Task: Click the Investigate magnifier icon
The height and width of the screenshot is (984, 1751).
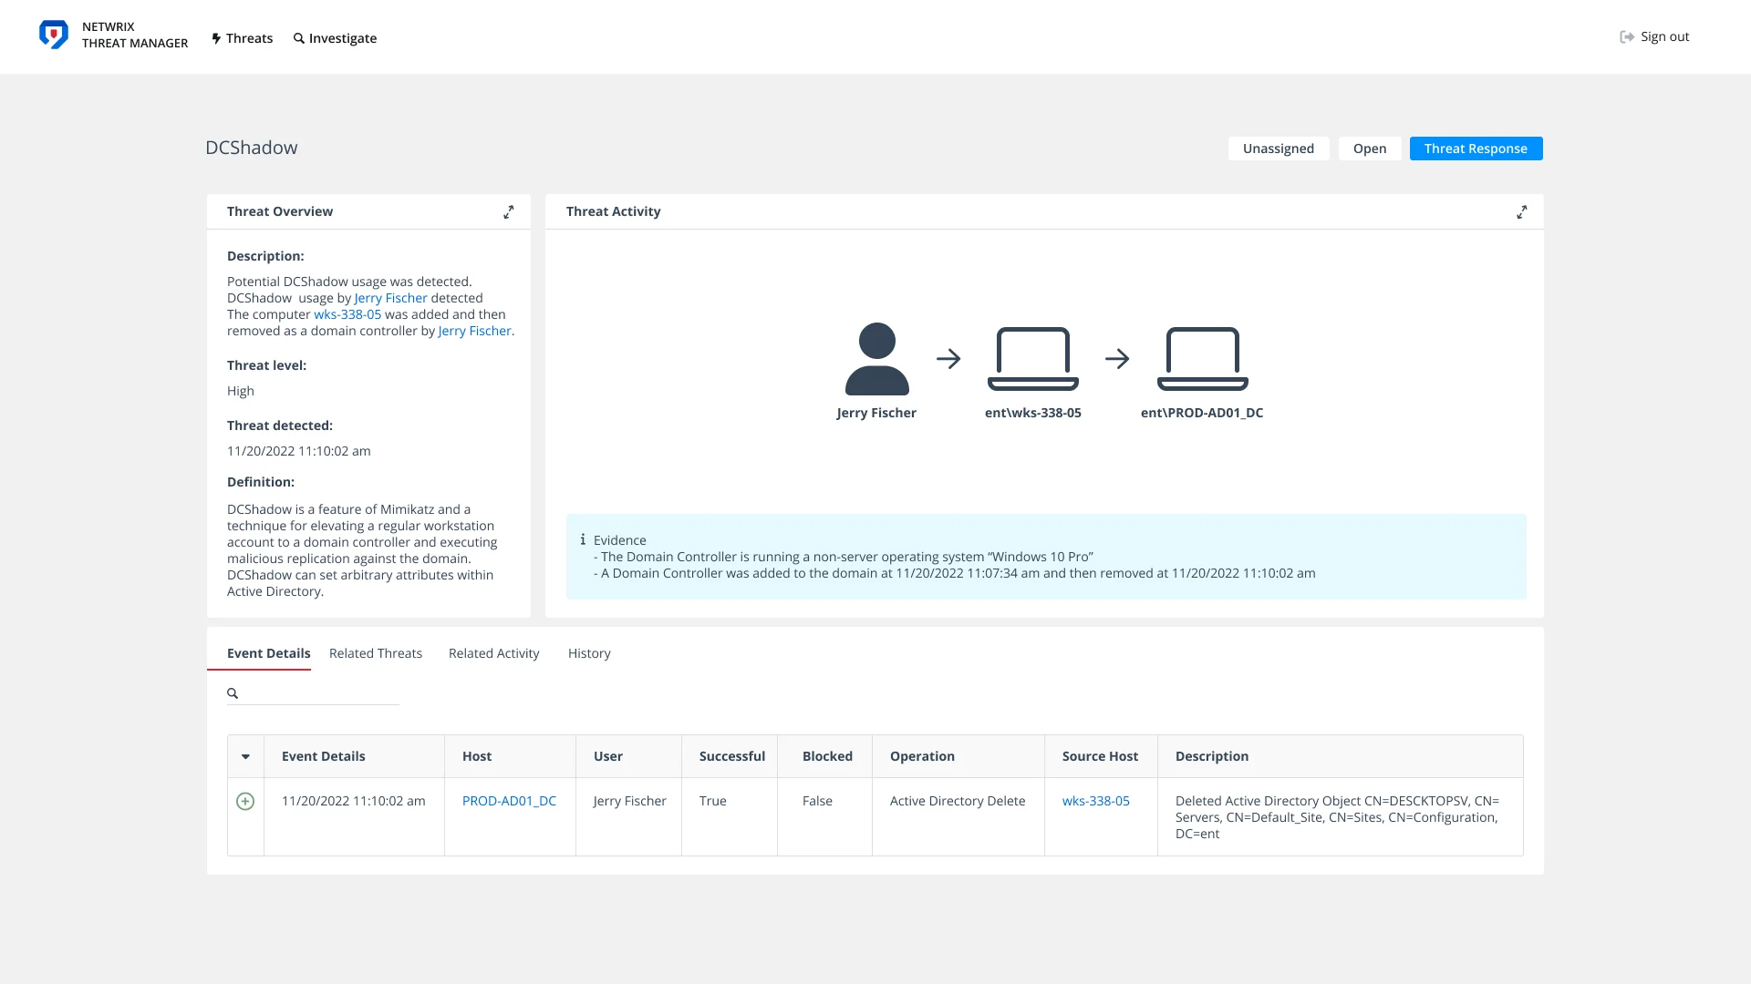Action: click(299, 38)
